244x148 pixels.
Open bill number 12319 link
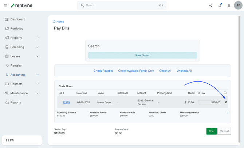coord(66,103)
